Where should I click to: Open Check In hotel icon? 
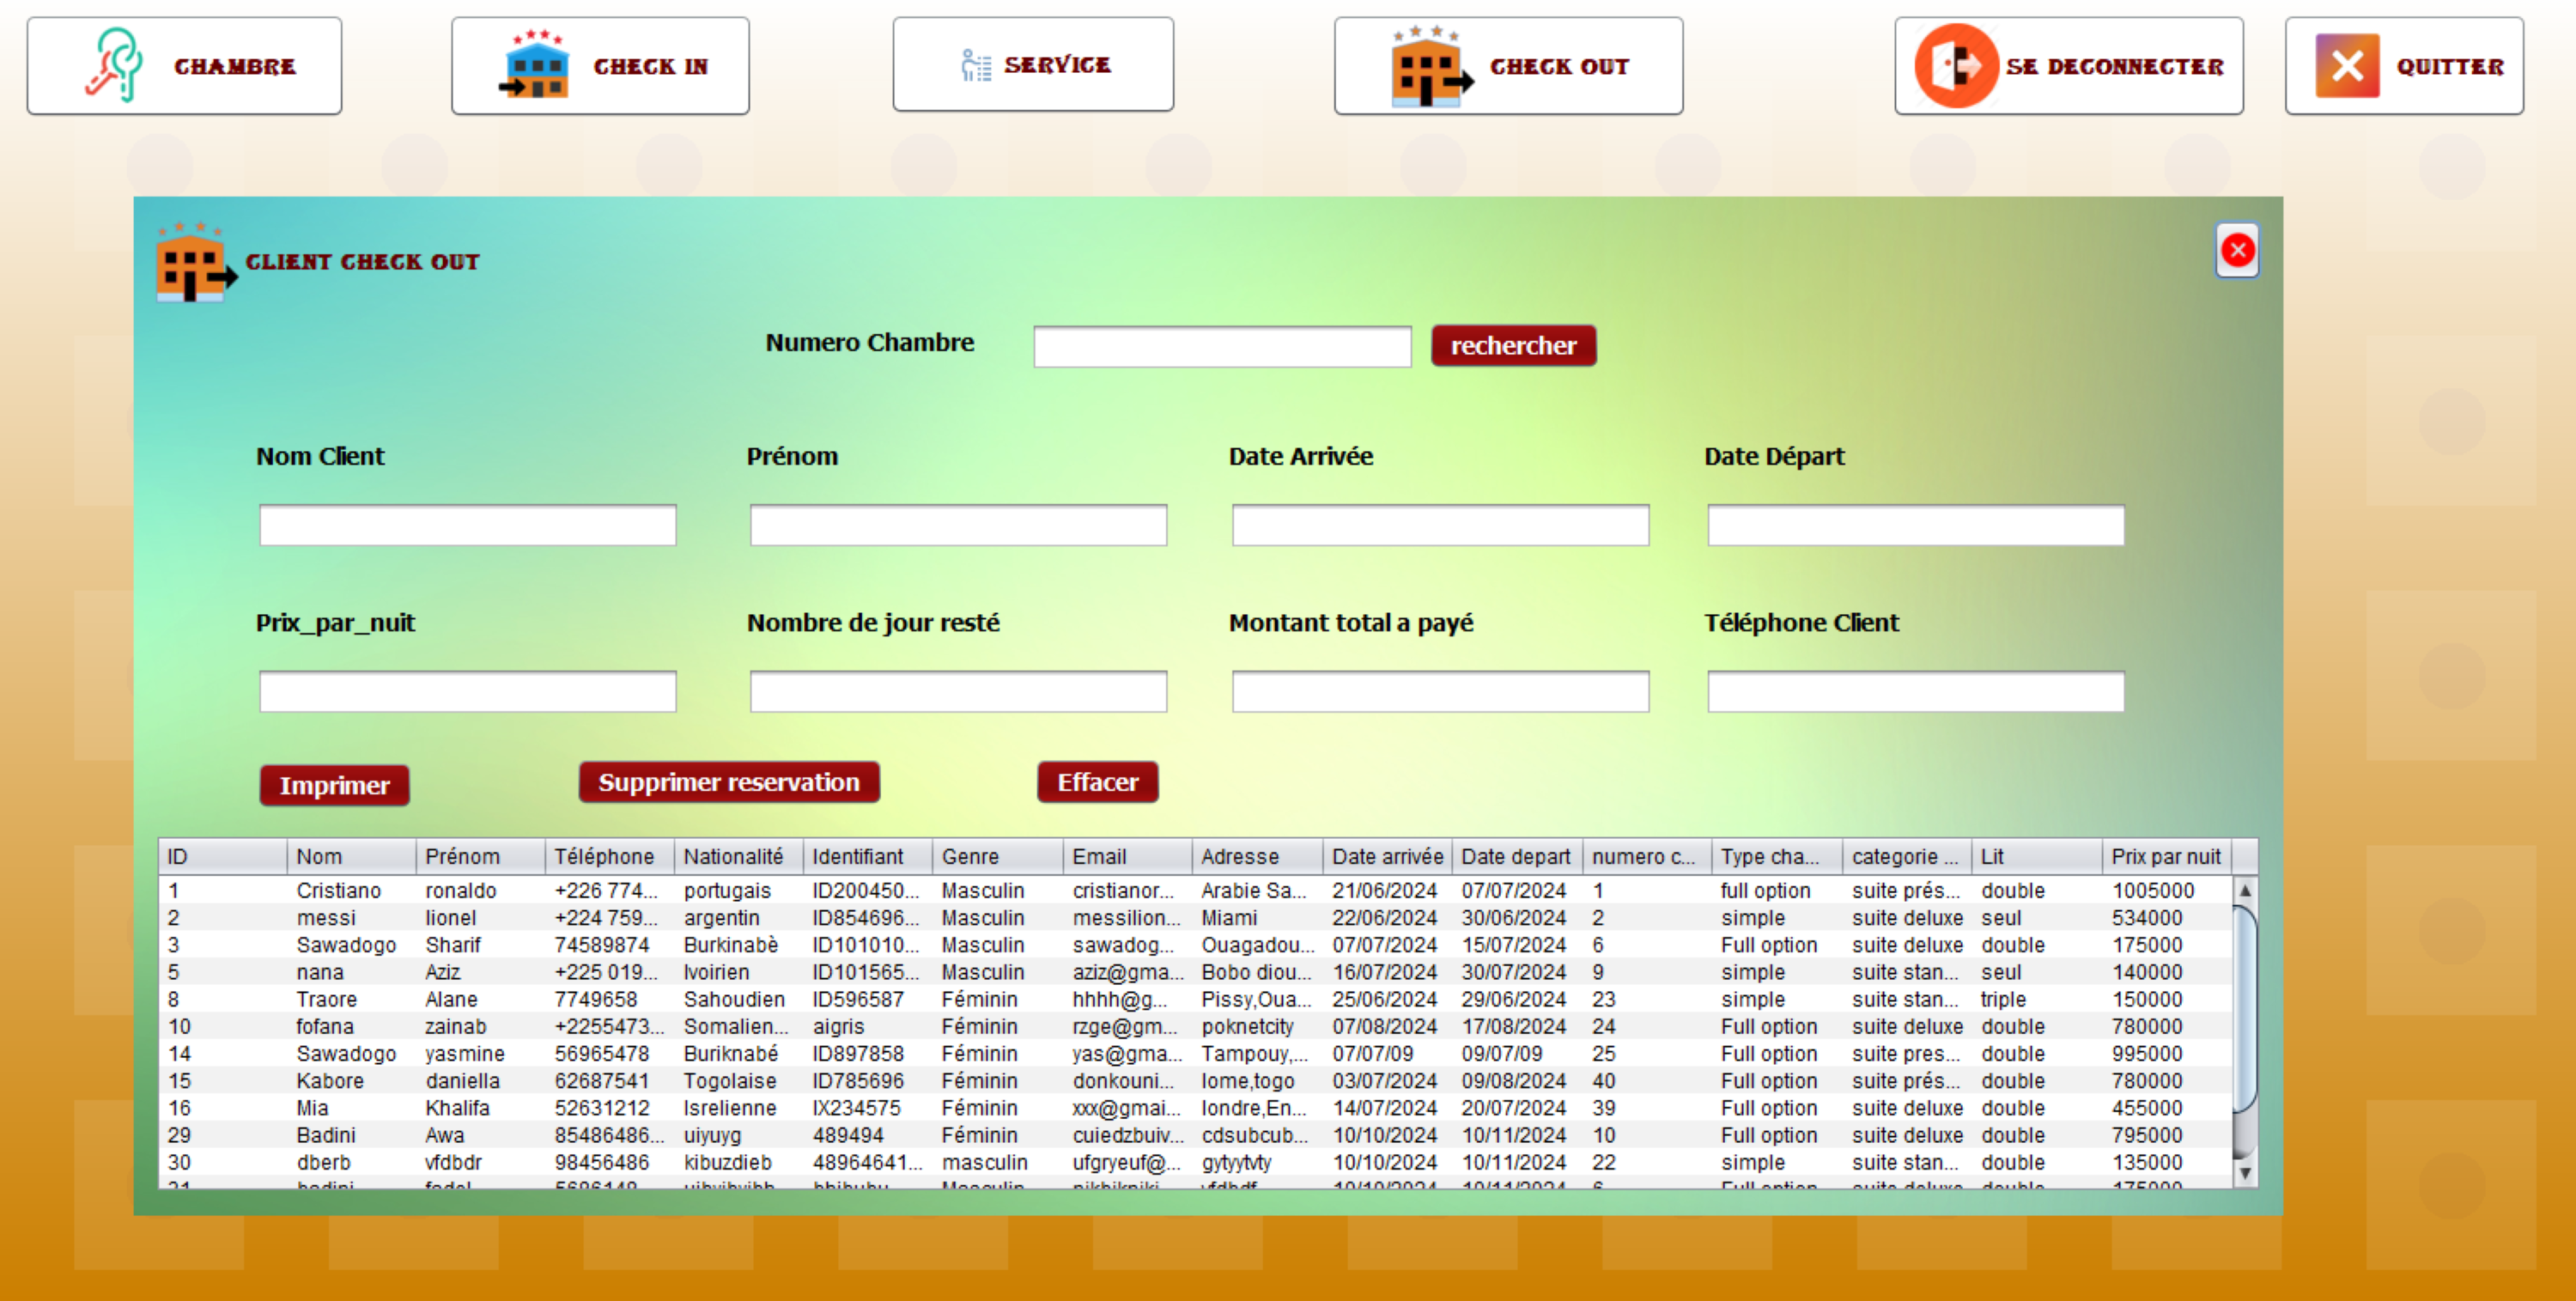536,66
